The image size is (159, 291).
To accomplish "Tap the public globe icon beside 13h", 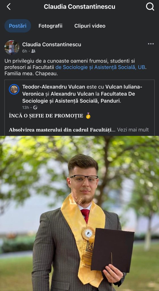I will point(35,107).
